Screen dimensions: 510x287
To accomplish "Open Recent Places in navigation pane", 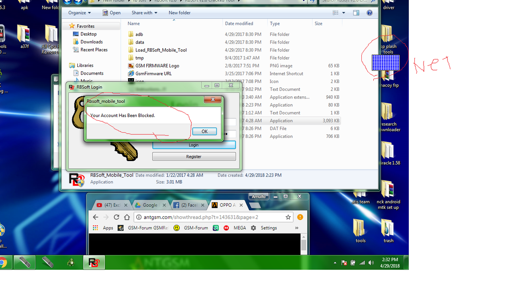I will click(x=94, y=50).
